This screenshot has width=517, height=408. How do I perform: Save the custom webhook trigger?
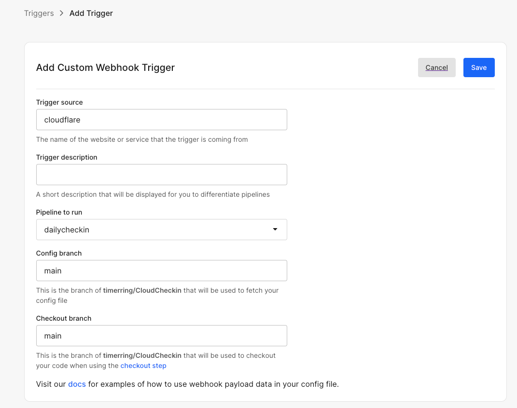[x=479, y=68]
